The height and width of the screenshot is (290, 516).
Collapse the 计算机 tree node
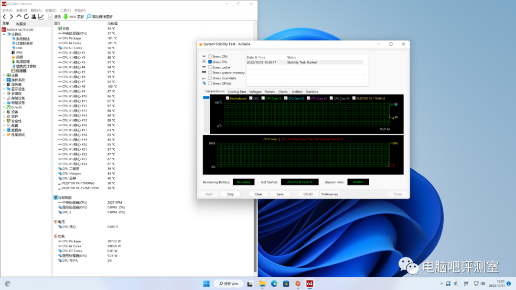4,34
